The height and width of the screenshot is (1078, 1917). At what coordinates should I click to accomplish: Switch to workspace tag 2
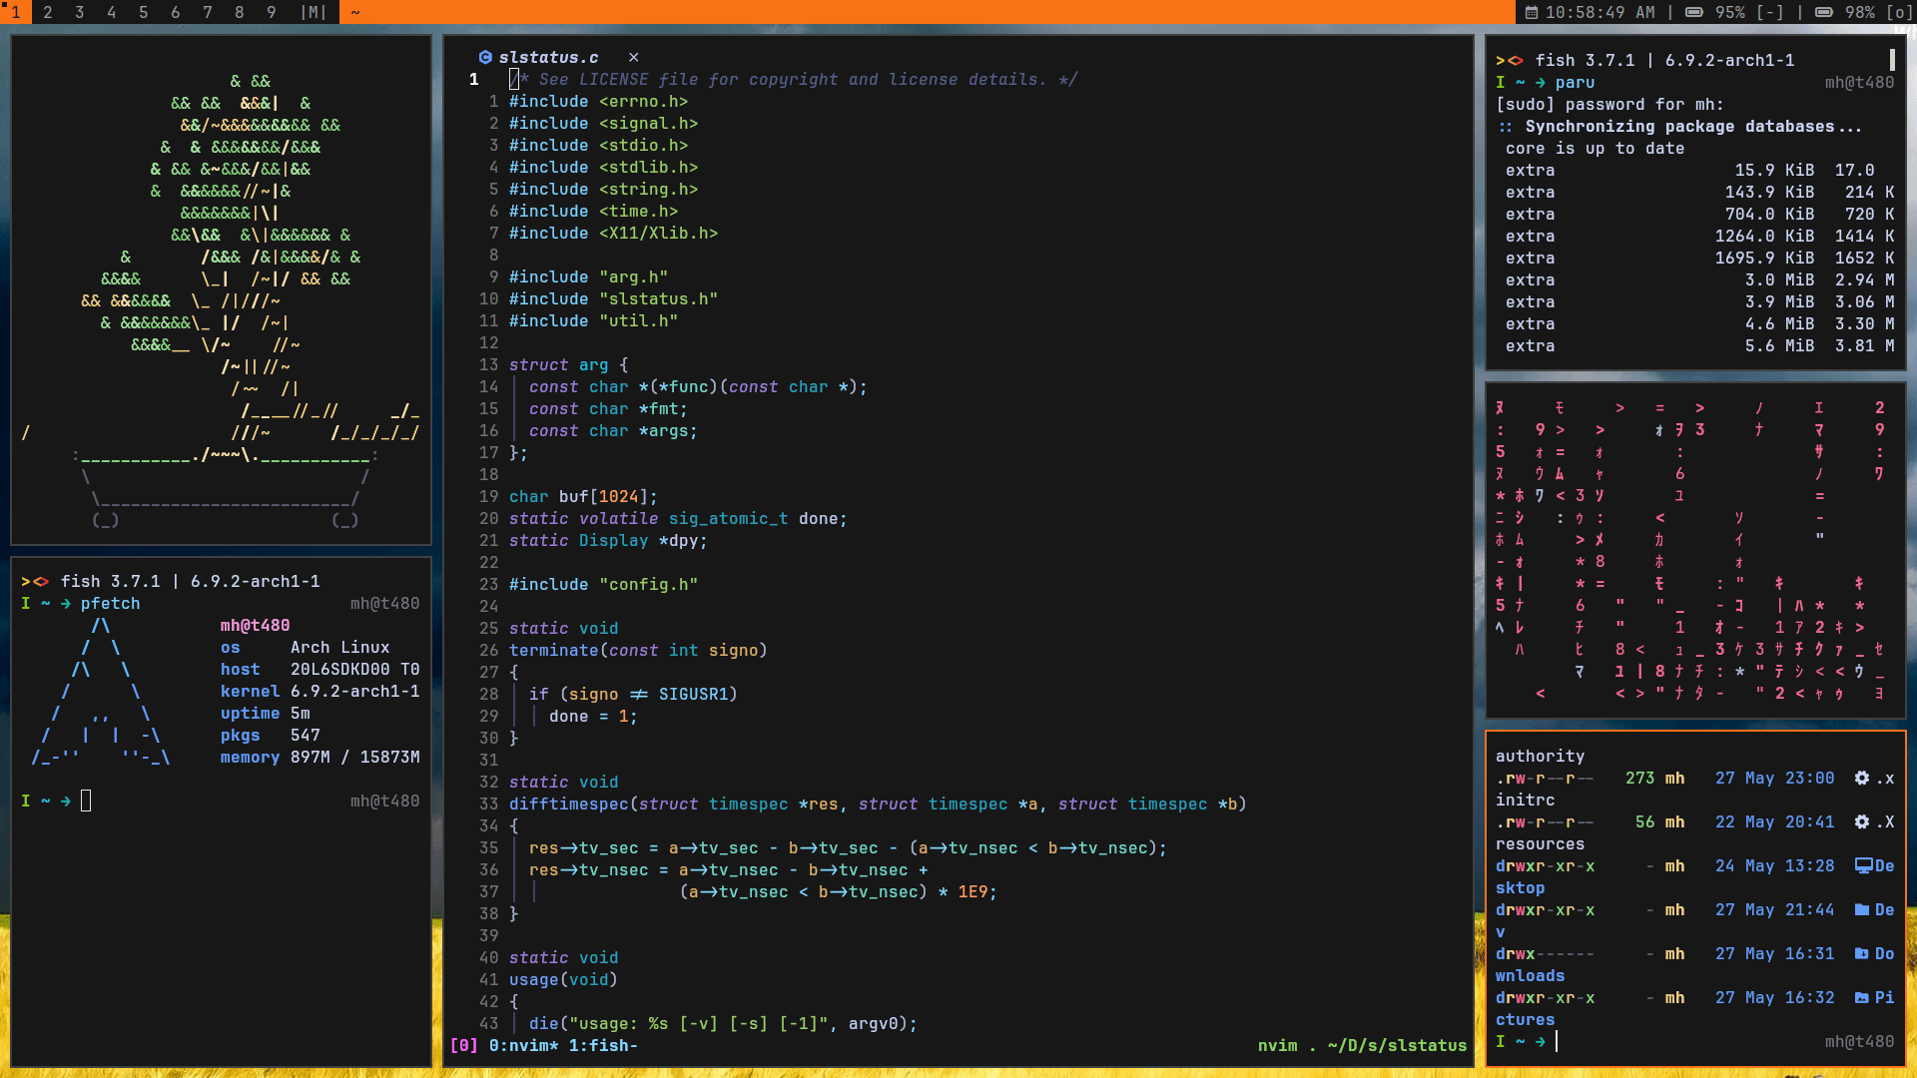48,12
